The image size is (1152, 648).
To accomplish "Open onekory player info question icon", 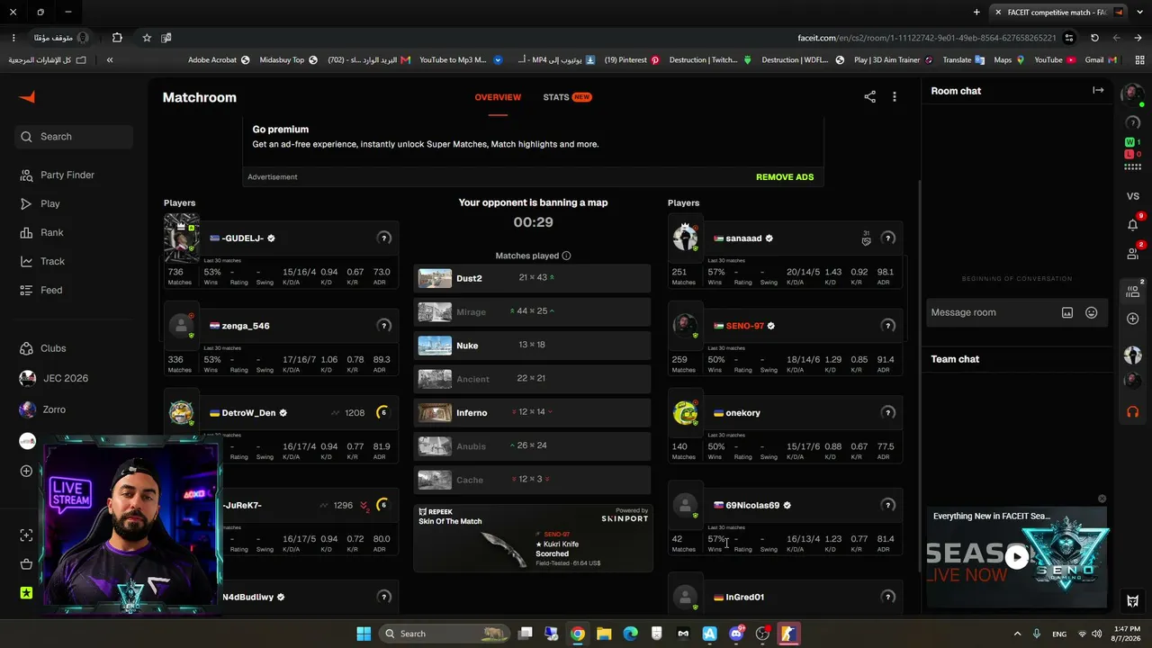I will (x=888, y=413).
